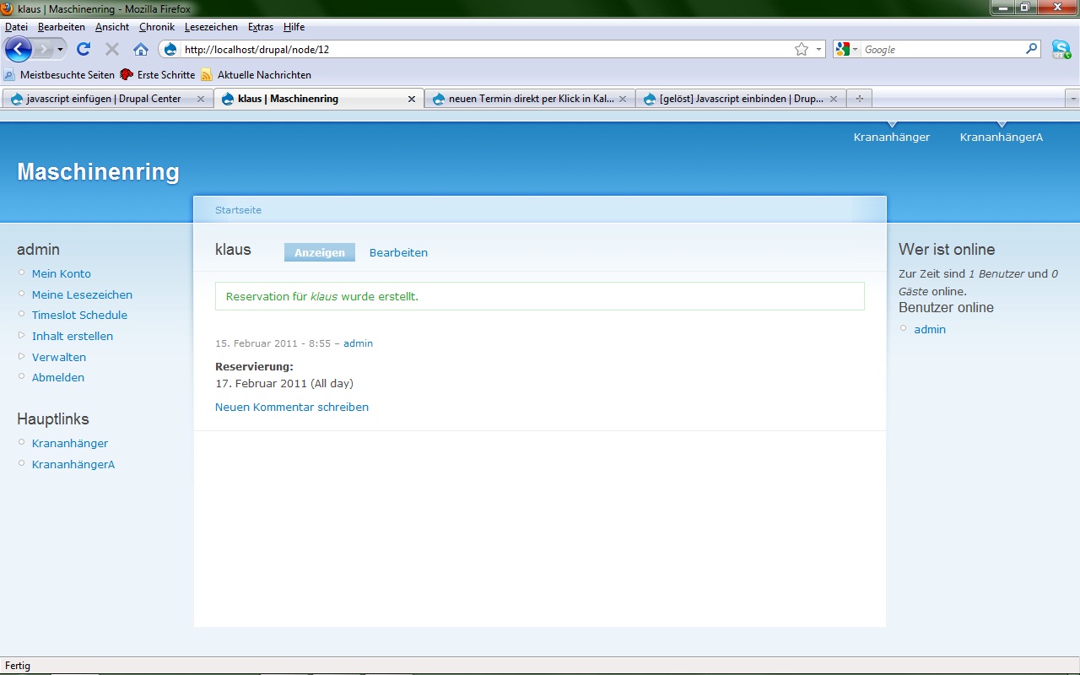Click the search magnifier icon
This screenshot has width=1080, height=675.
pos(1031,49)
